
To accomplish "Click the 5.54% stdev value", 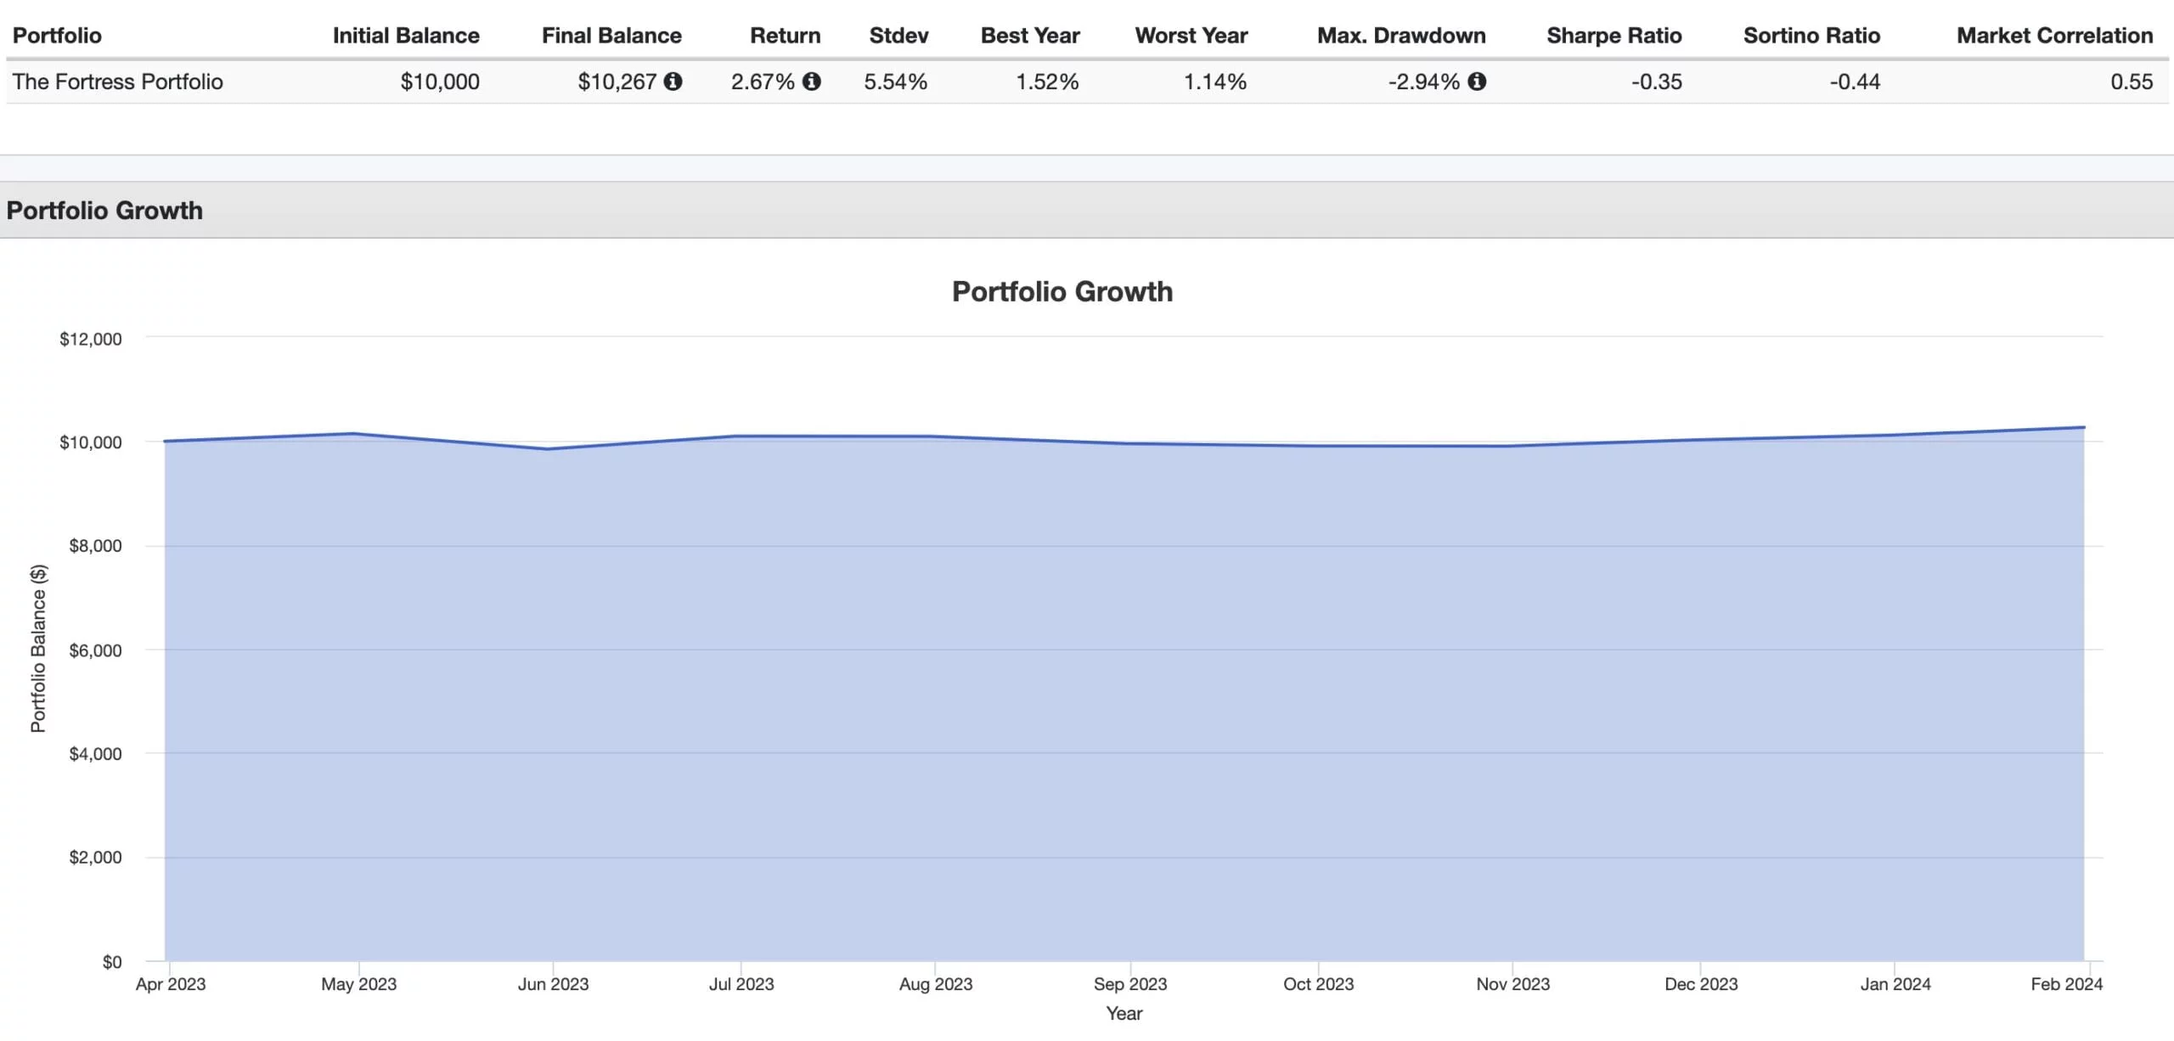I will (x=896, y=82).
